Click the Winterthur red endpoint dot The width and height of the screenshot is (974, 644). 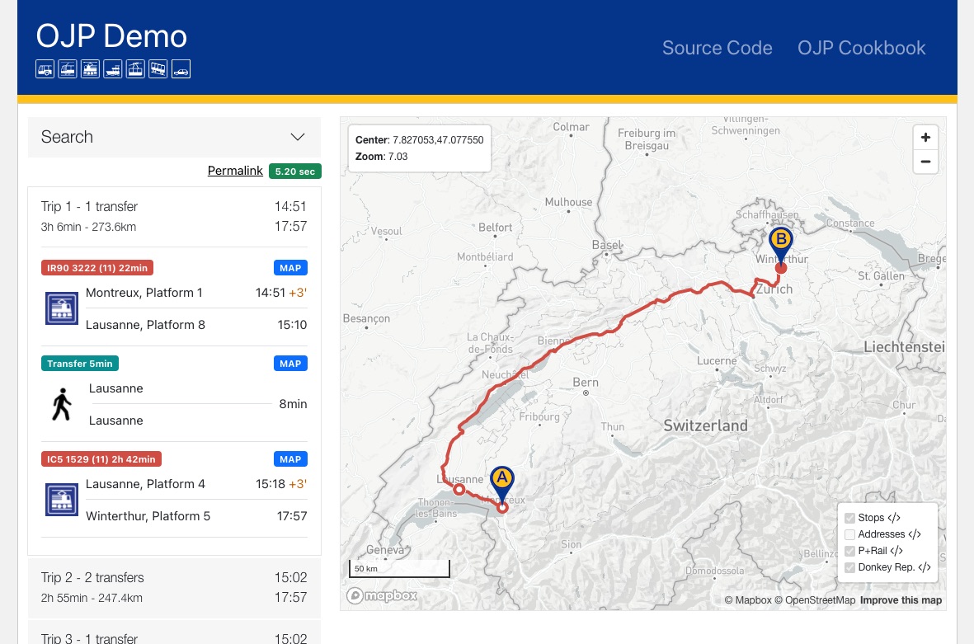point(781,268)
